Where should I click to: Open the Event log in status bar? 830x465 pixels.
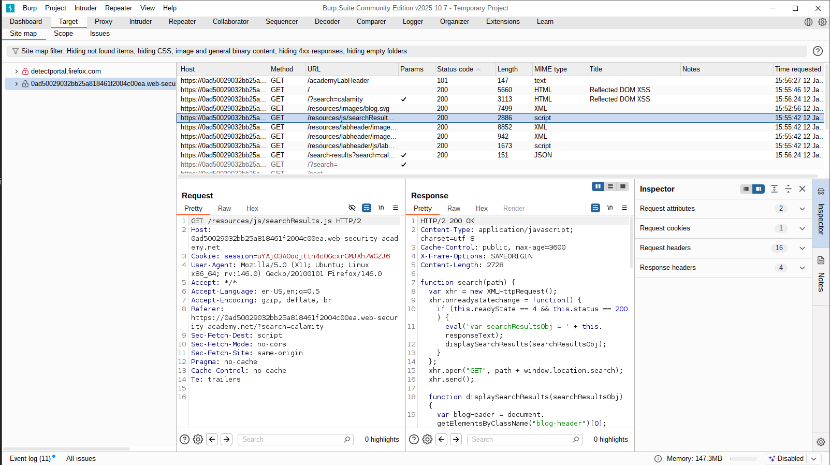pyautogui.click(x=30, y=459)
